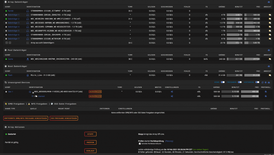Open the Dev 1 device link

pyautogui.click(x=10, y=92)
